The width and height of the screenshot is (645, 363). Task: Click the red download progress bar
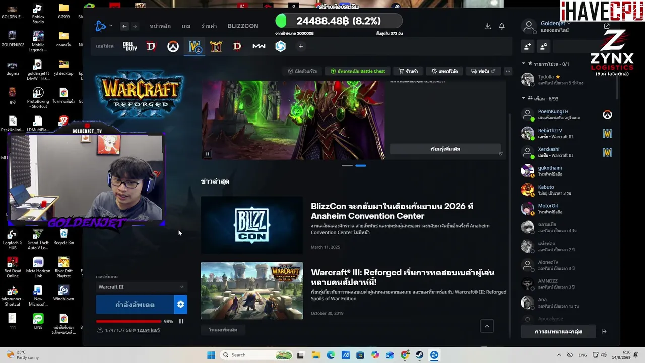129,321
